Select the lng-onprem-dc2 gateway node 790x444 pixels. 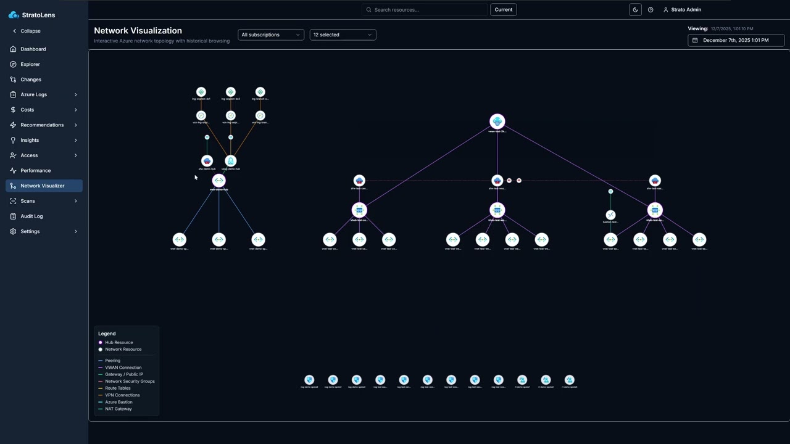pos(231,92)
